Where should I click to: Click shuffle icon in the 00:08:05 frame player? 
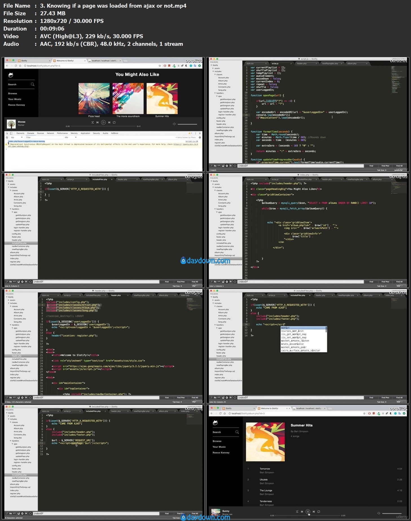[x=297, y=511]
